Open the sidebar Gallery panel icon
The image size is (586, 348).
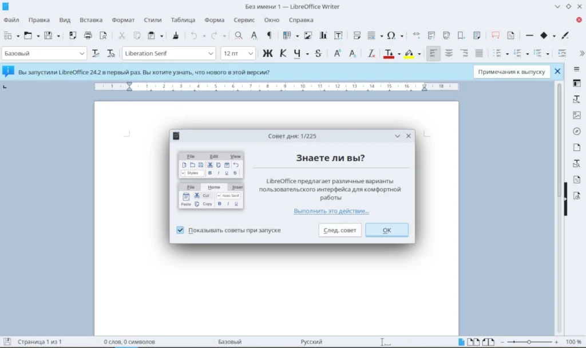pyautogui.click(x=577, y=115)
